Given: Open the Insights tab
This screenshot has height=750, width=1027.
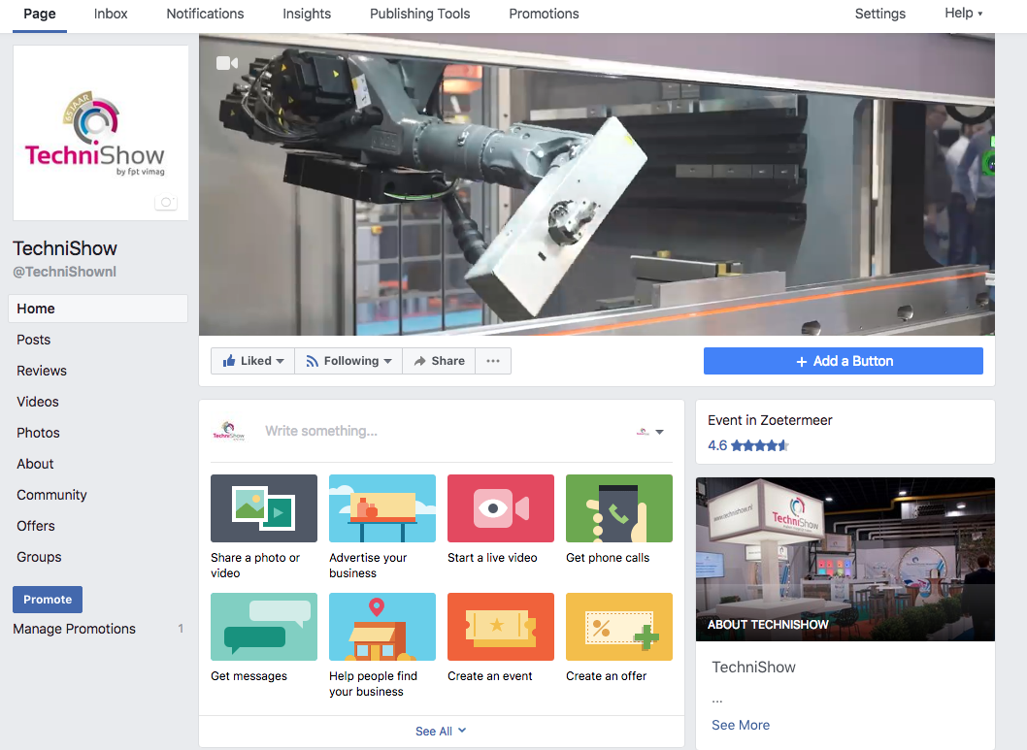Looking at the screenshot, I should (307, 14).
